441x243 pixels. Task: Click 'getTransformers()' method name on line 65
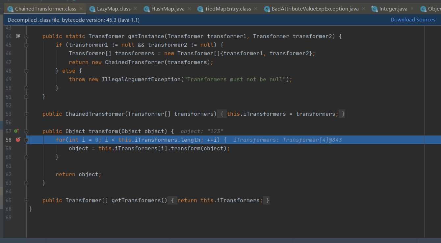140,200
